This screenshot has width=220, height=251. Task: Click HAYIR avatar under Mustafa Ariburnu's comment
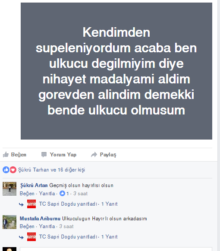31,237
